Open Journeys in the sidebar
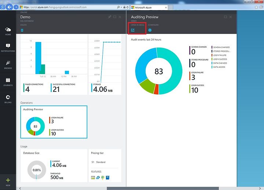Image resolution: width=264 pixels, height=190 pixels. [x=8, y=82]
